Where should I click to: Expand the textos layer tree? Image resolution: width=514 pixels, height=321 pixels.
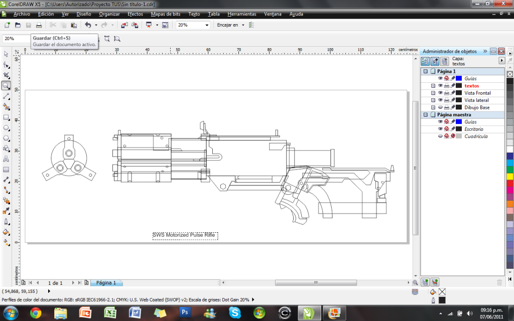[433, 86]
